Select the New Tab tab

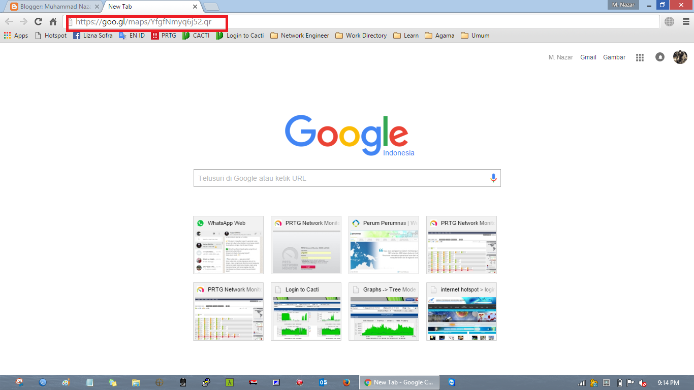pos(147,7)
